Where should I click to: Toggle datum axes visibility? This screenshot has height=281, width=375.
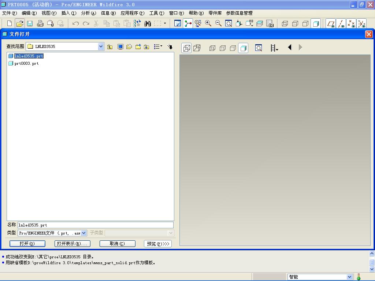click(x=341, y=23)
